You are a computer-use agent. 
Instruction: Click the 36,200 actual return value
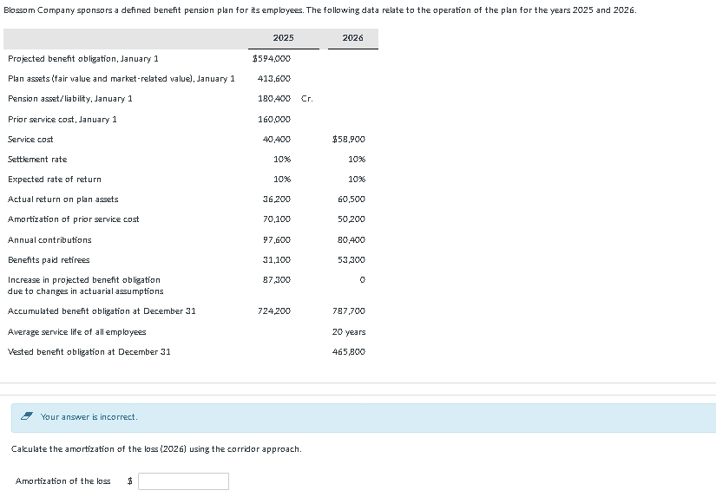pos(277,199)
